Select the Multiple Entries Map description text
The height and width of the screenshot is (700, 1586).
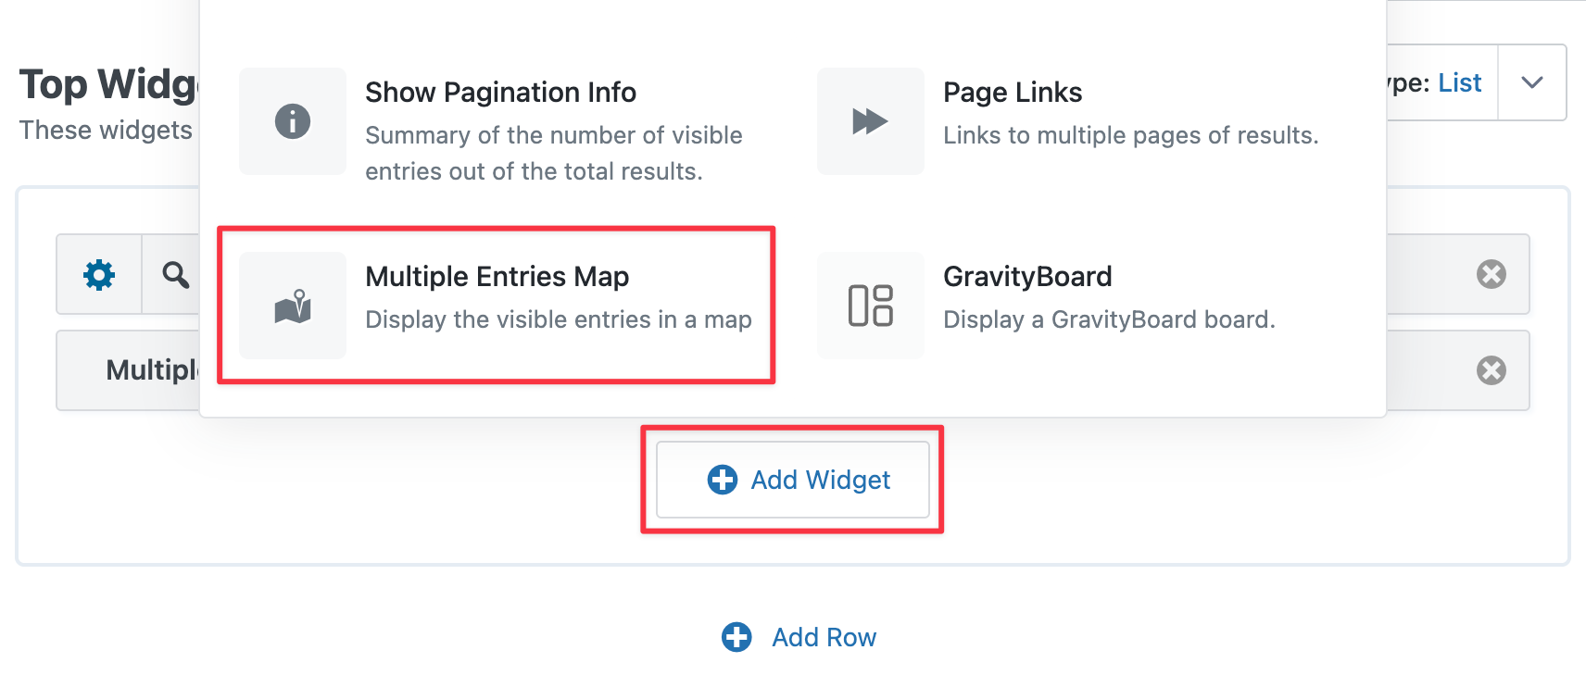pos(558,319)
